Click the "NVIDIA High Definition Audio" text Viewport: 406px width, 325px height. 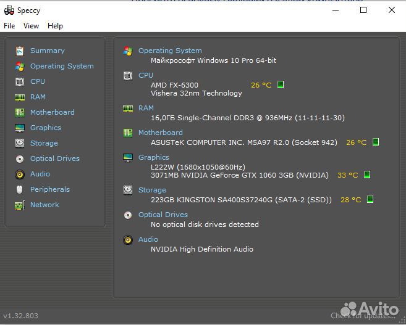pyautogui.click(x=202, y=249)
